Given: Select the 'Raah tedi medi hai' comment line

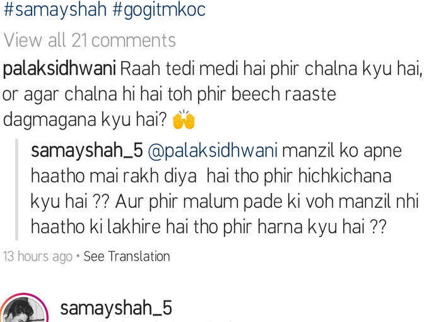Looking at the screenshot, I should (x=271, y=69).
